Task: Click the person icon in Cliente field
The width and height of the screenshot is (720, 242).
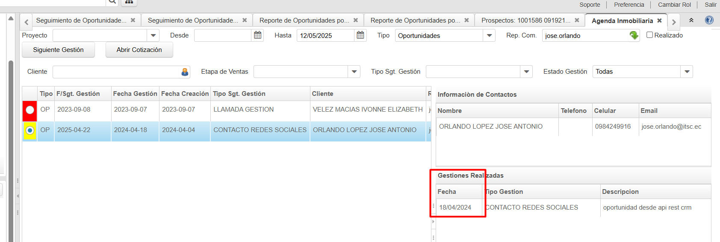Action: click(185, 72)
